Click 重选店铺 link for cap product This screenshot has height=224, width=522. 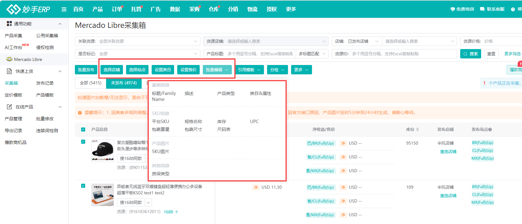coord(448,152)
